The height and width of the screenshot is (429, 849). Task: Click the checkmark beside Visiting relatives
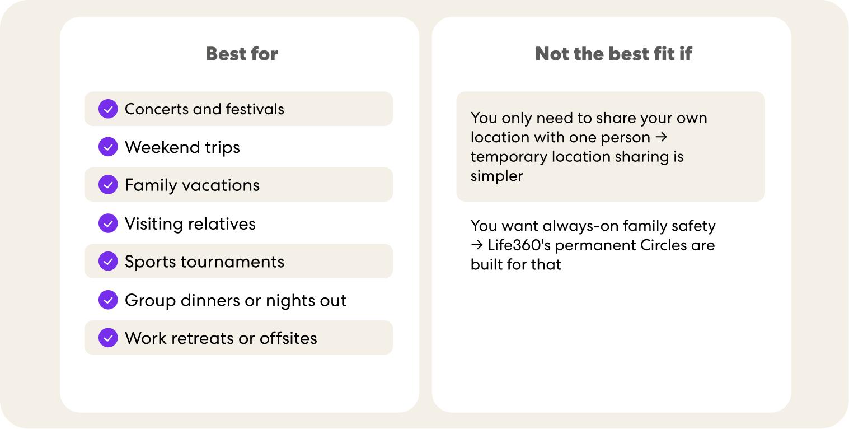pos(108,223)
